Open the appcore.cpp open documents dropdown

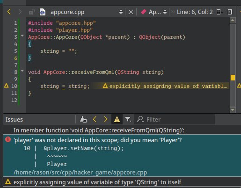click(121, 12)
